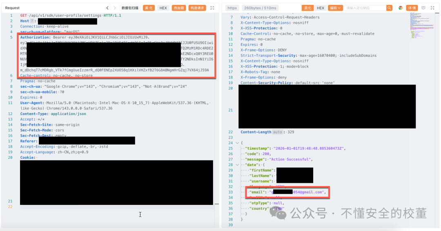Click the sec-ch-ua-mobile header line
This screenshot has height=231, width=441.
click(42, 92)
